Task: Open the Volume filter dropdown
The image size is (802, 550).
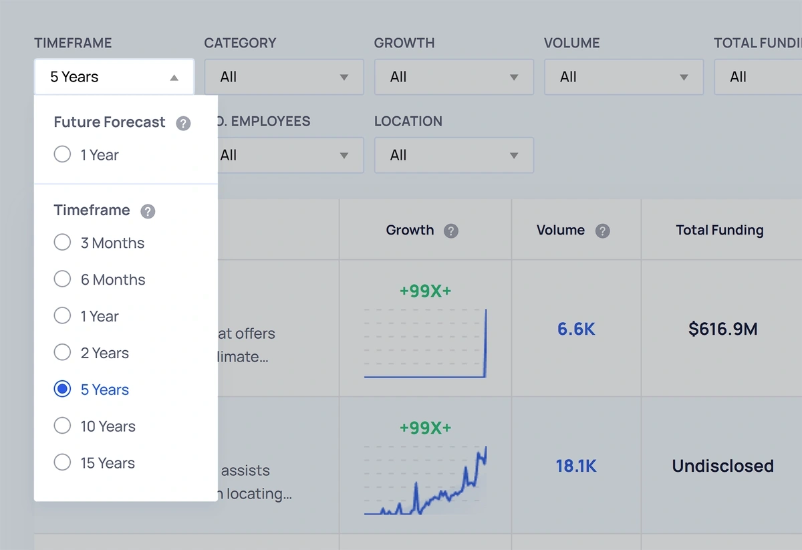Action: tap(624, 77)
